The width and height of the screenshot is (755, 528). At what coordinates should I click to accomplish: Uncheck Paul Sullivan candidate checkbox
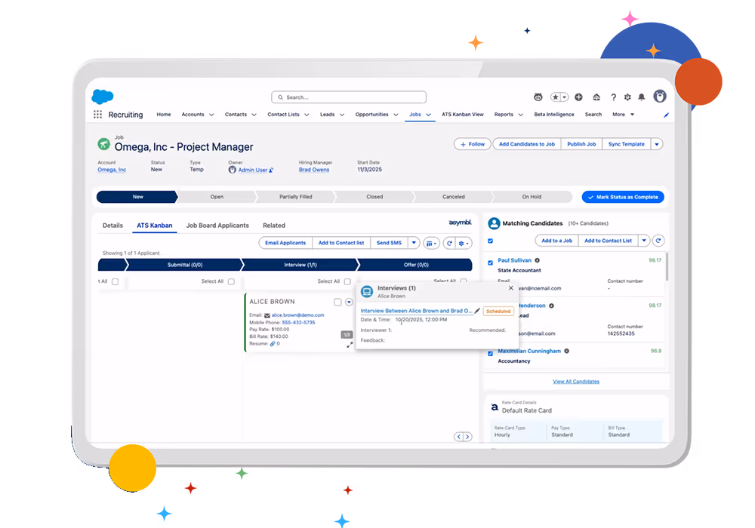[x=490, y=263]
